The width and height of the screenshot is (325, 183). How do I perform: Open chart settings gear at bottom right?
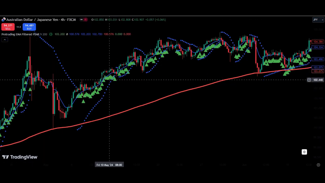tap(318, 165)
